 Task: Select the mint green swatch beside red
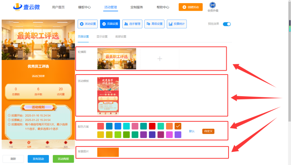point(161,126)
